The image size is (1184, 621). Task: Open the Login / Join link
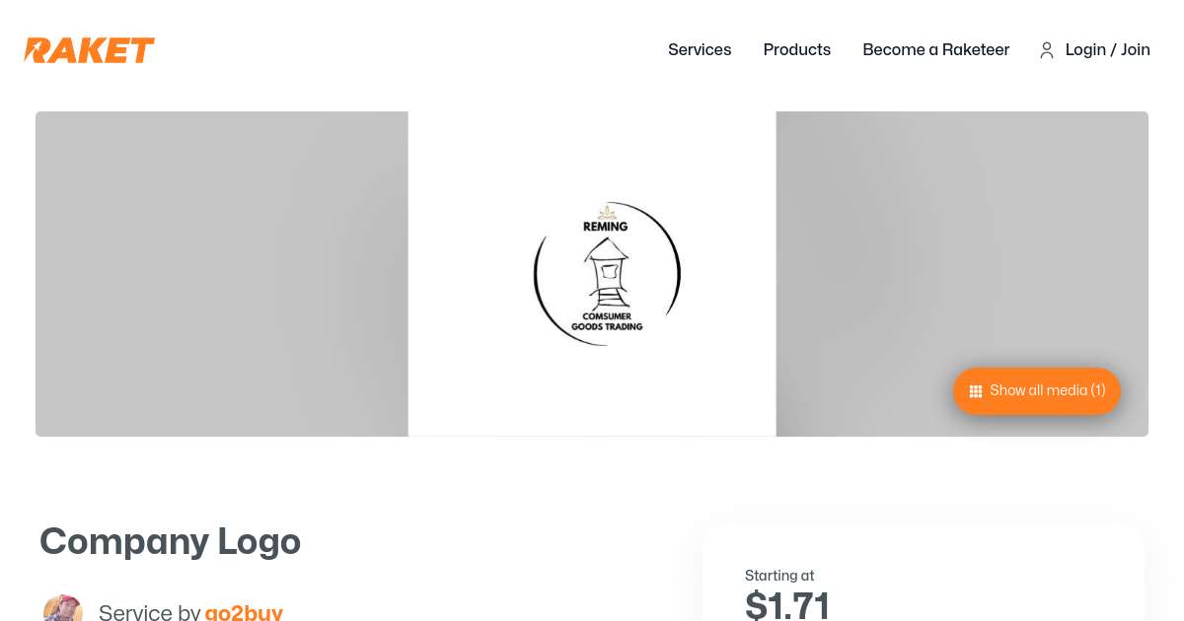pyautogui.click(x=1107, y=49)
